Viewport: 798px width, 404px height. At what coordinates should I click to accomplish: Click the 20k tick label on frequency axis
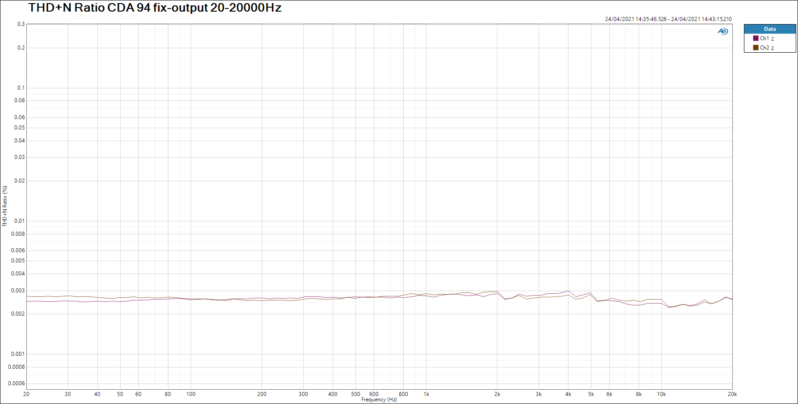[x=732, y=394]
